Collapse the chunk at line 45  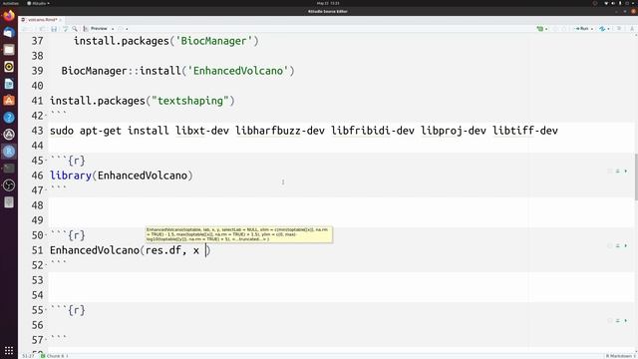(47, 161)
